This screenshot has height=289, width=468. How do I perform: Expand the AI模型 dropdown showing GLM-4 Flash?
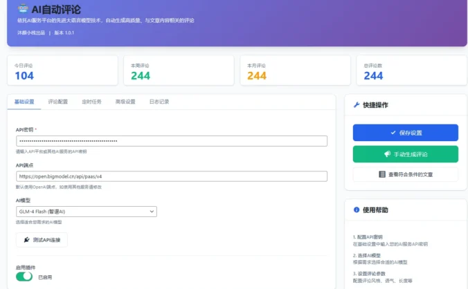(87, 212)
